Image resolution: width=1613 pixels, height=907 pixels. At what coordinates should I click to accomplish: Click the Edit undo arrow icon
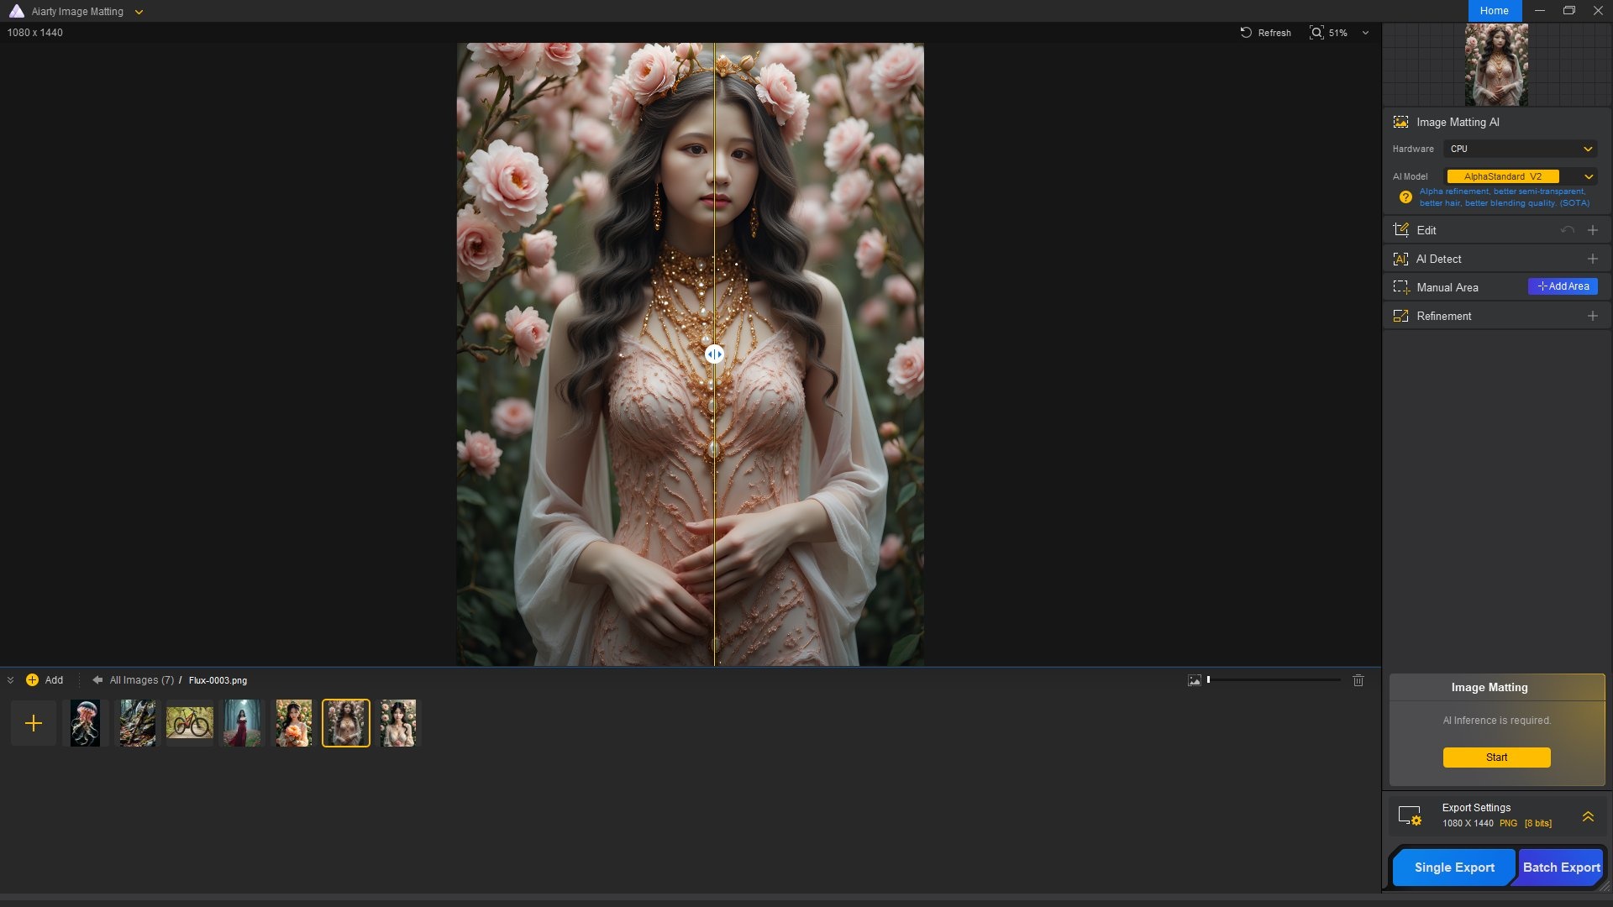tap(1567, 230)
